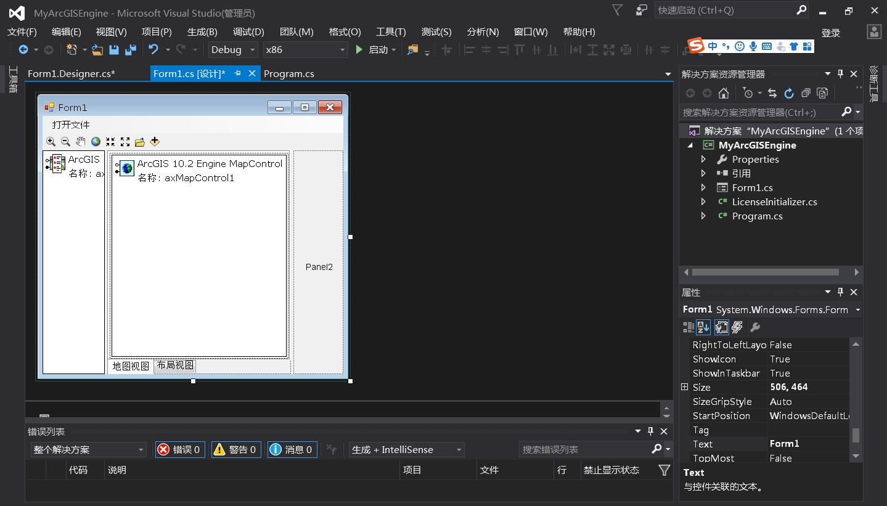887x506 pixels.
Task: Select the Pan tool in the MapControl toolbar
Action: pos(80,142)
